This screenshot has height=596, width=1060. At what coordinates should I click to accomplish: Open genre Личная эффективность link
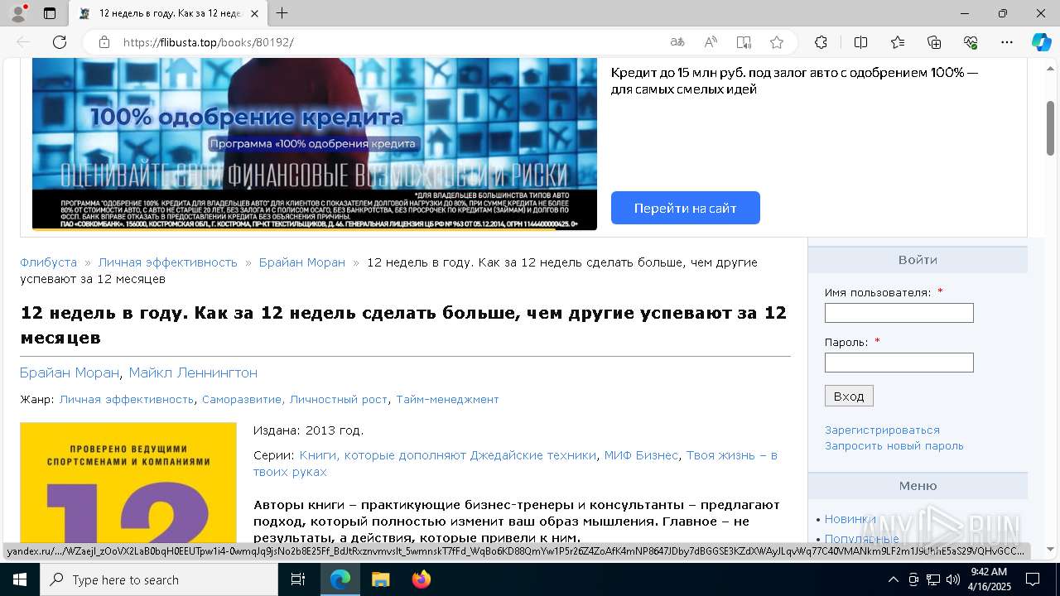point(127,400)
